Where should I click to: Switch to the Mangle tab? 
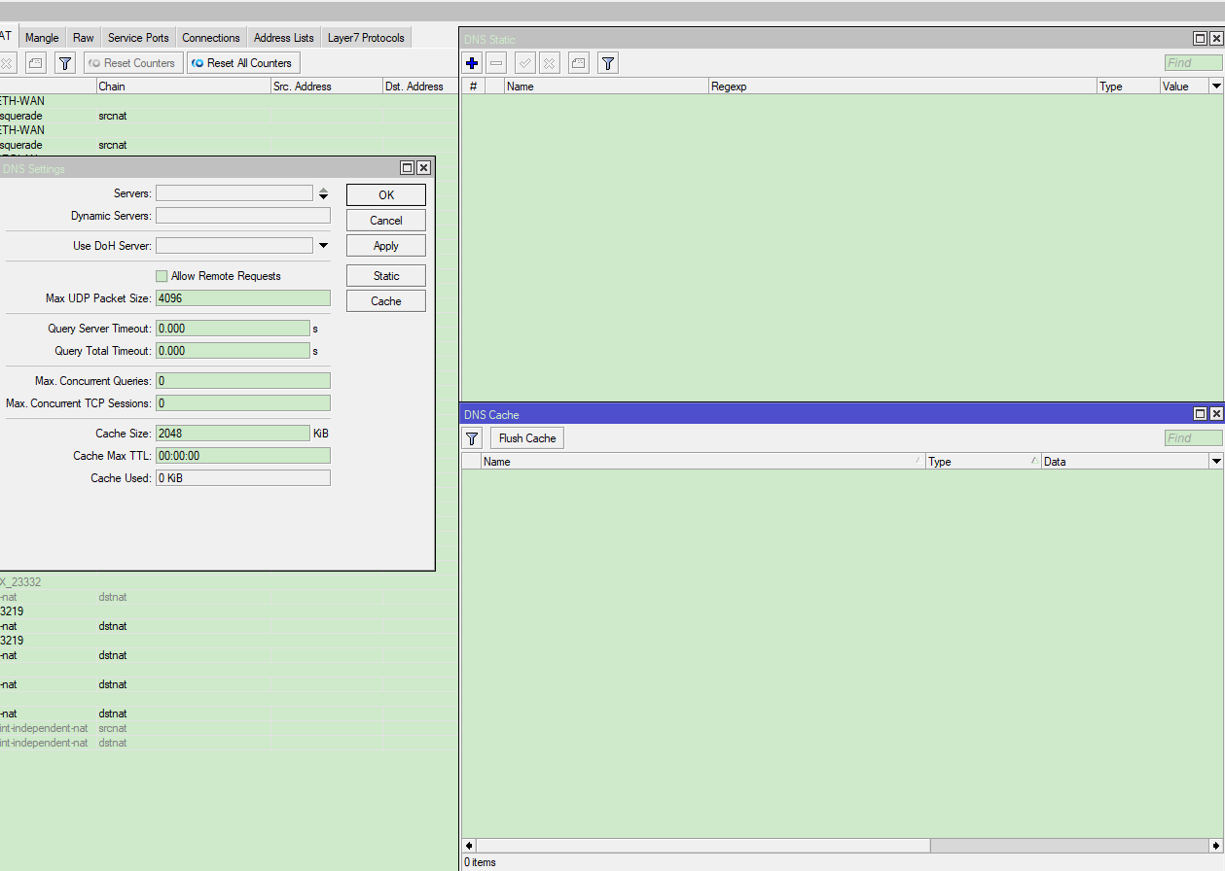42,38
